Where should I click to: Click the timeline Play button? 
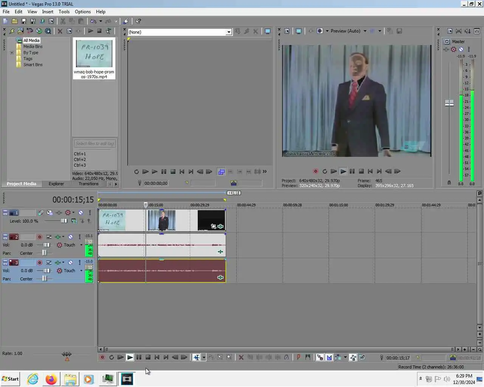[130, 357]
